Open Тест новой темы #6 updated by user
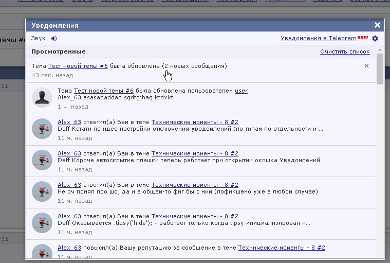Screen dimensions: 390x263 tap(103, 91)
